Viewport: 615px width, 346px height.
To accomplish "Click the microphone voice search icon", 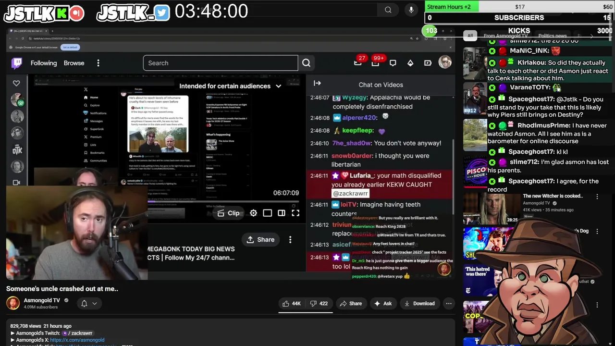I will pyautogui.click(x=411, y=10).
